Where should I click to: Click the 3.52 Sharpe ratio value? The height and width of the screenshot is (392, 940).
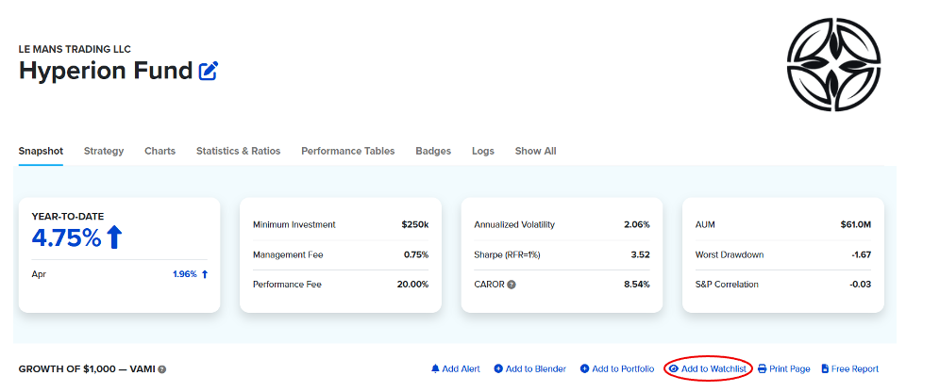(x=641, y=255)
